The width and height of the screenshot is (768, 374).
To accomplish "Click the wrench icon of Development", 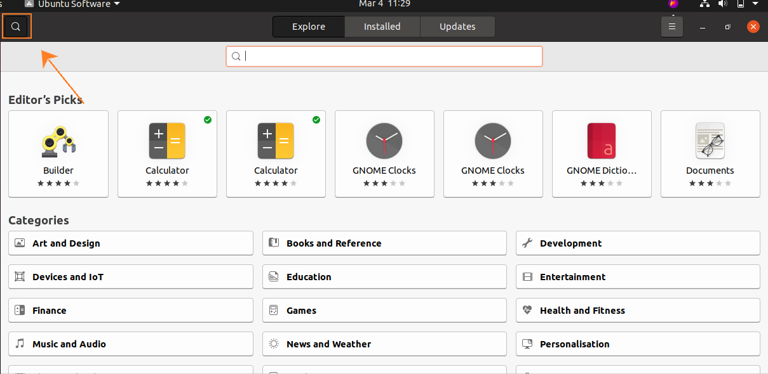I will (527, 243).
